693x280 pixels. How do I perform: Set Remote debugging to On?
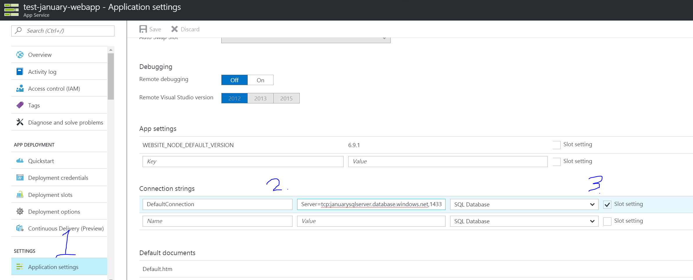tap(261, 80)
